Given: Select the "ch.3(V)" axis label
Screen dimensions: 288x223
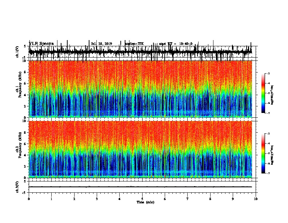Looking at the screenshot, I should pyautogui.click(x=17, y=187).
